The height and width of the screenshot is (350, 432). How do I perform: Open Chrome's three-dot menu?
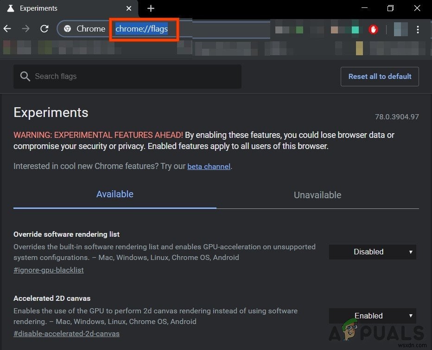(418, 29)
